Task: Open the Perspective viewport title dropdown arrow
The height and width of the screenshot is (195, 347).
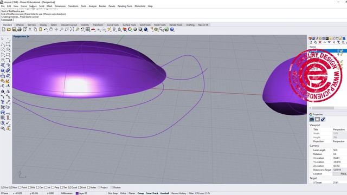Action: click(28, 36)
